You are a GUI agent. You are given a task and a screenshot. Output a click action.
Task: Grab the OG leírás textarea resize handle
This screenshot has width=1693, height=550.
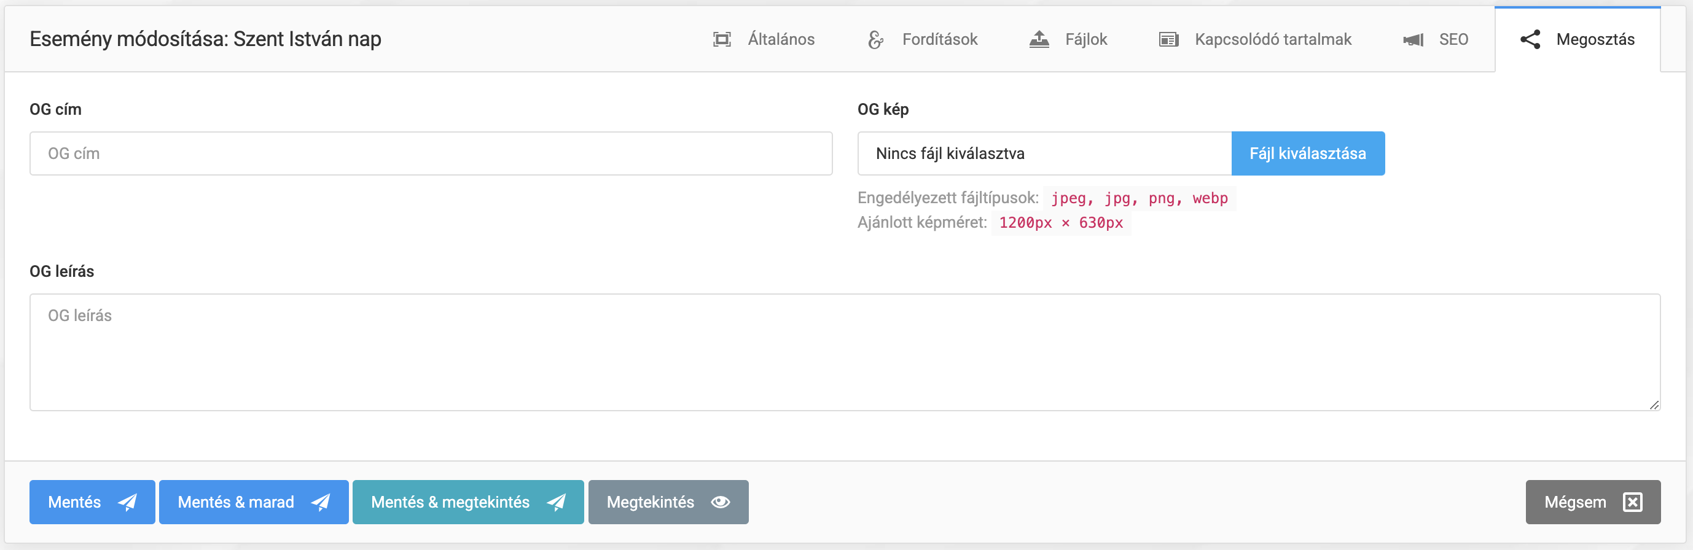coord(1654,405)
